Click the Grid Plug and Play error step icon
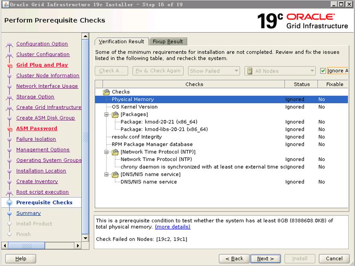 click(x=9, y=66)
